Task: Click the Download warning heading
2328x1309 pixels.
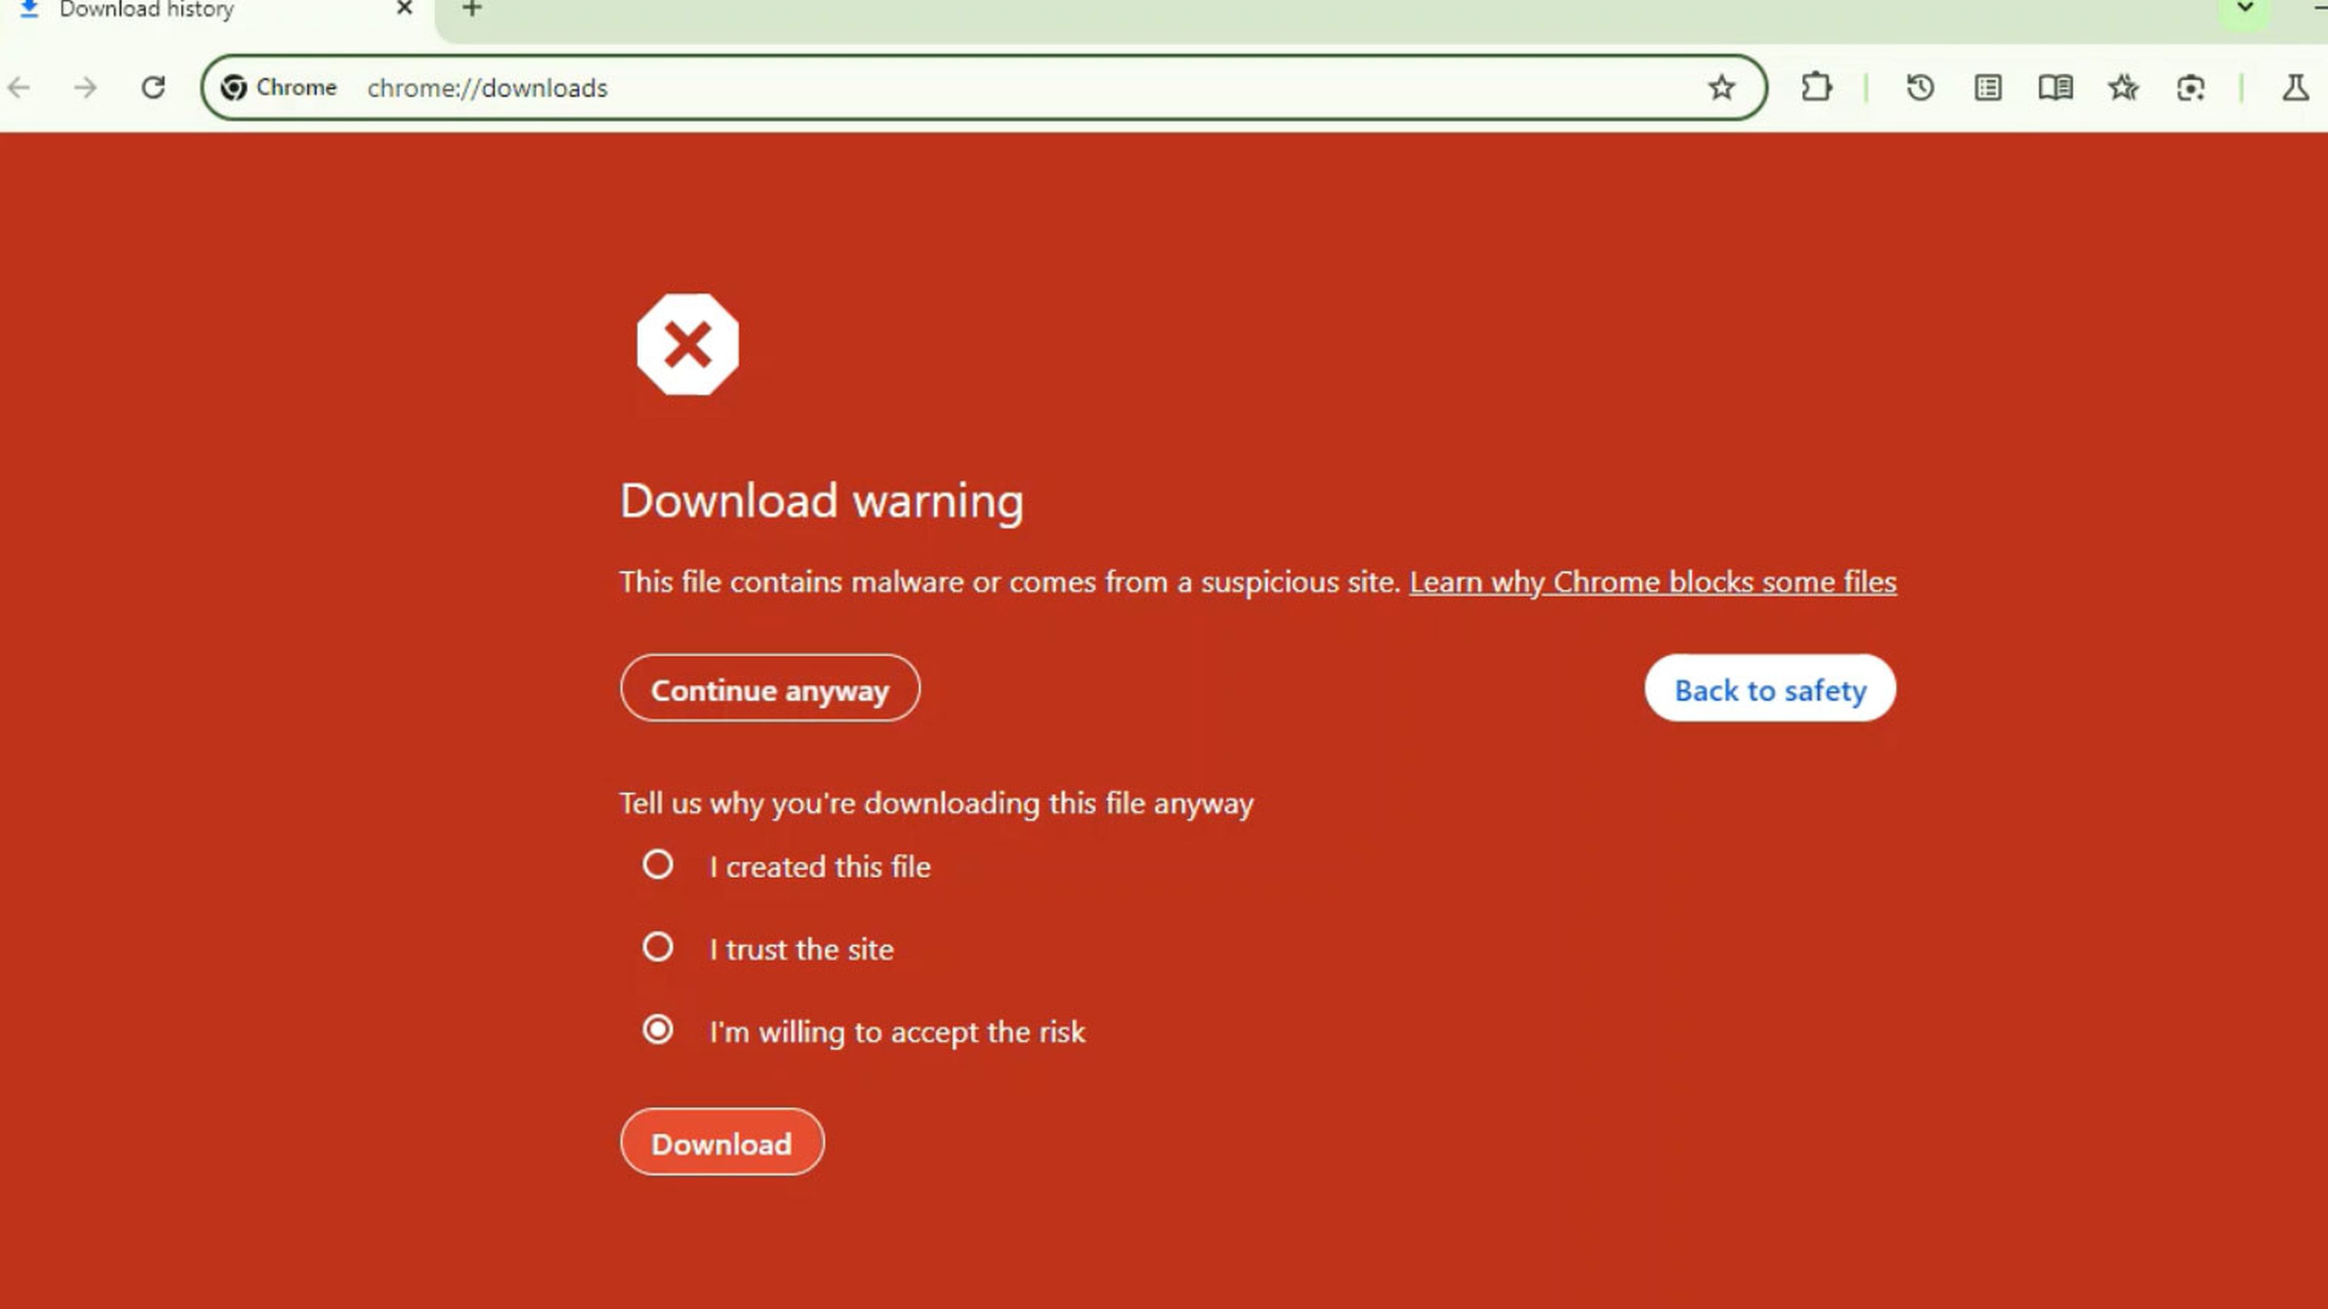Action: tap(821, 501)
